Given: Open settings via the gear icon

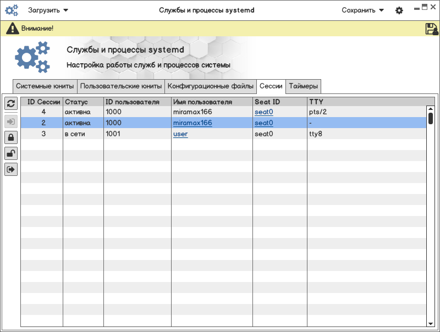Looking at the screenshot, I should (x=399, y=10).
